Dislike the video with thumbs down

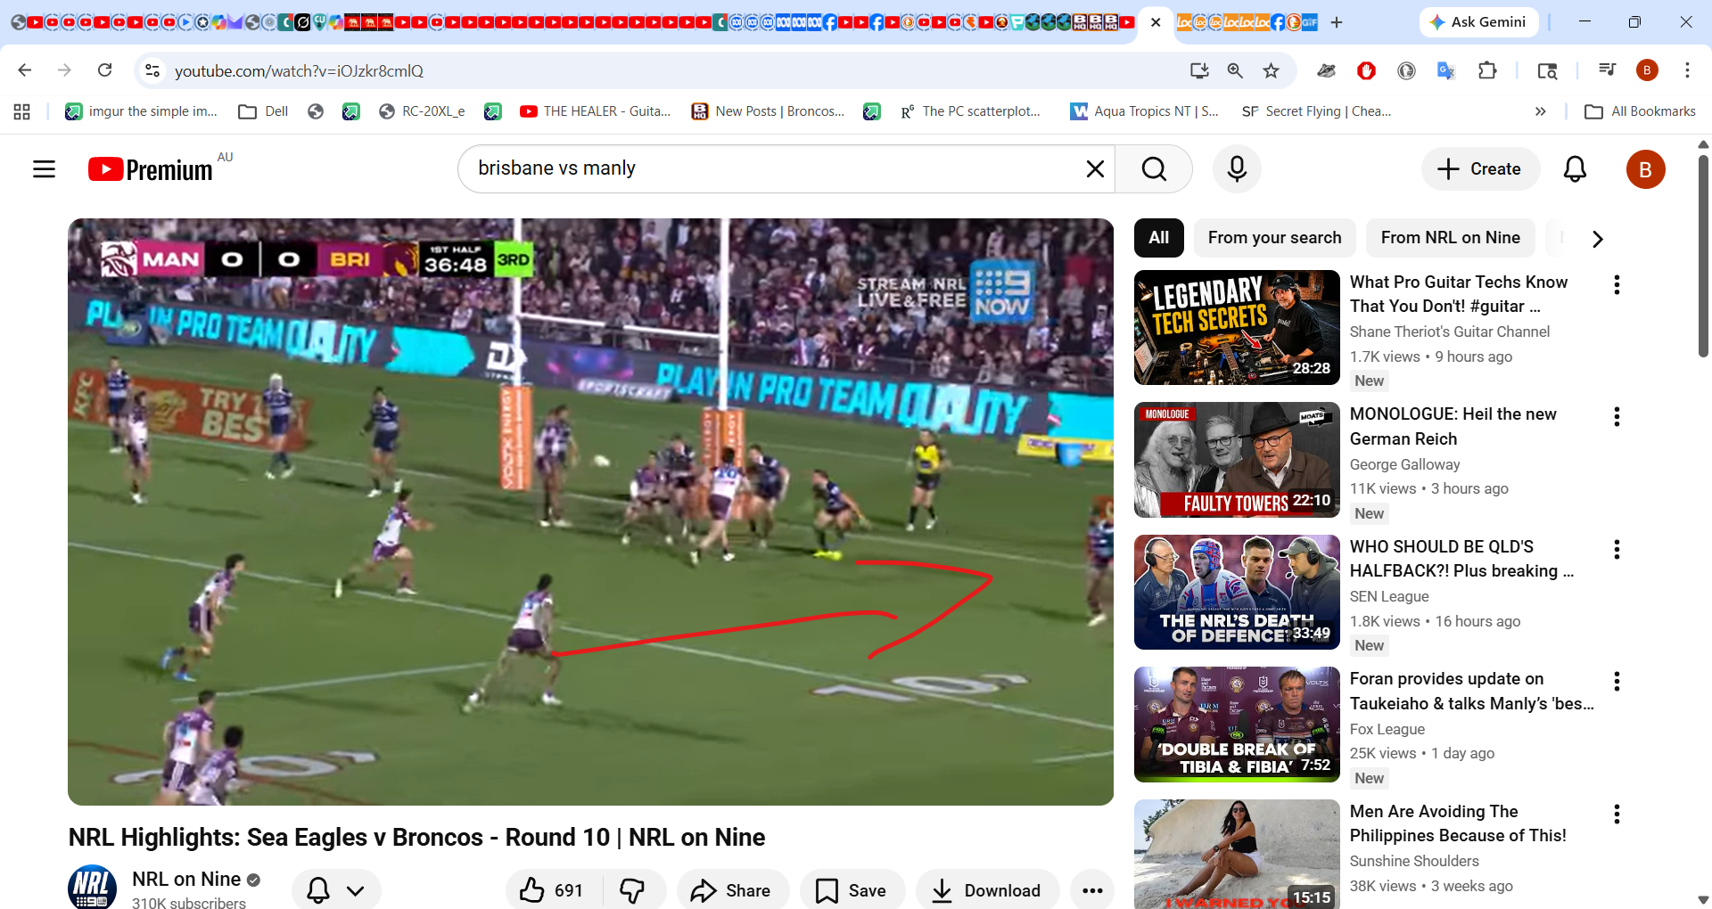pyautogui.click(x=633, y=890)
